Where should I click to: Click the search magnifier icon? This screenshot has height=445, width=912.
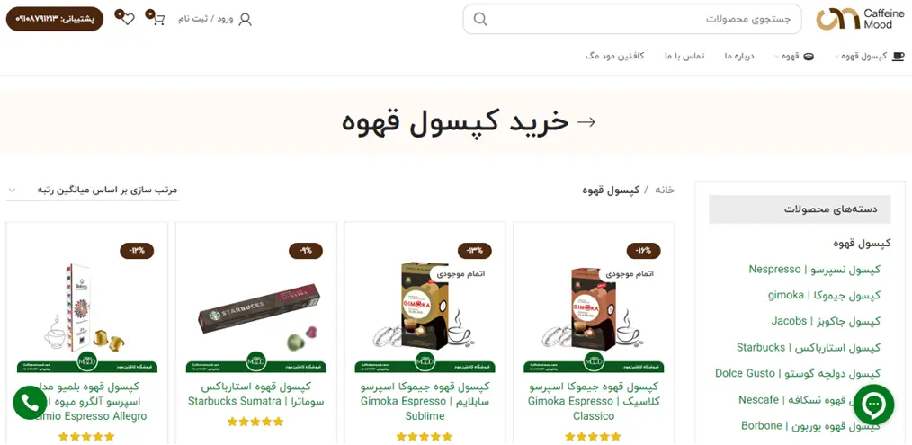480,19
